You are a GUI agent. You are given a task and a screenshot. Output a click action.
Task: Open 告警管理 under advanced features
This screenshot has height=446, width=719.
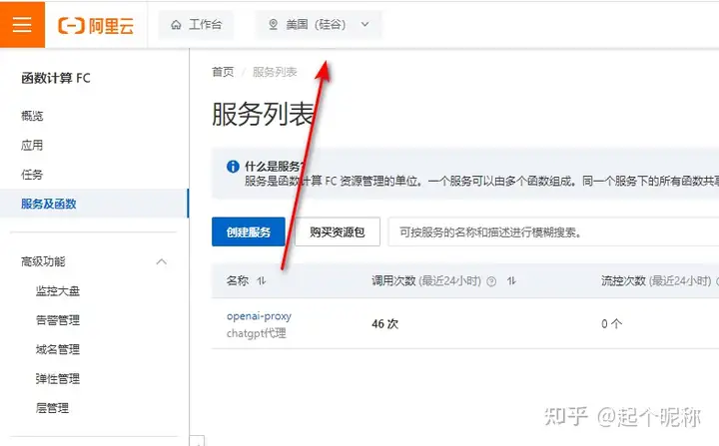58,320
